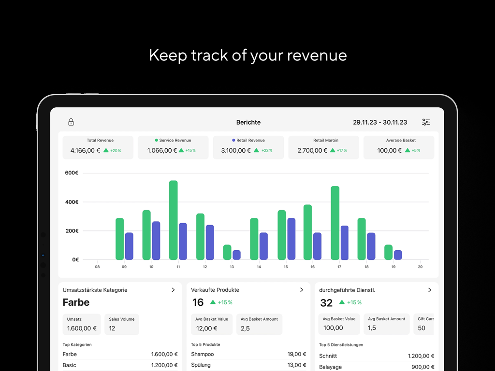Click the trend arrow on the Average Basket card
Screen dimensions: 495x371
pyautogui.click(x=408, y=150)
